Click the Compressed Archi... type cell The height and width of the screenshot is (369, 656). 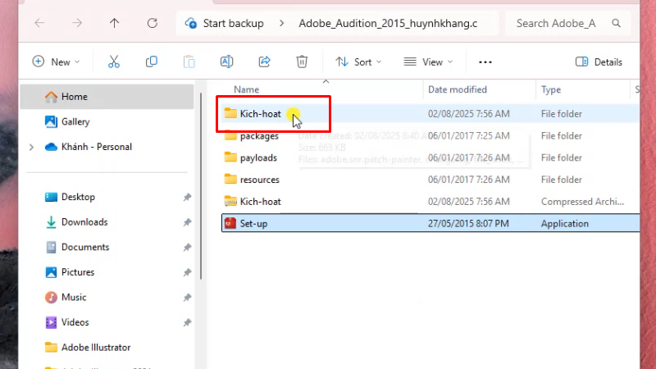point(582,202)
